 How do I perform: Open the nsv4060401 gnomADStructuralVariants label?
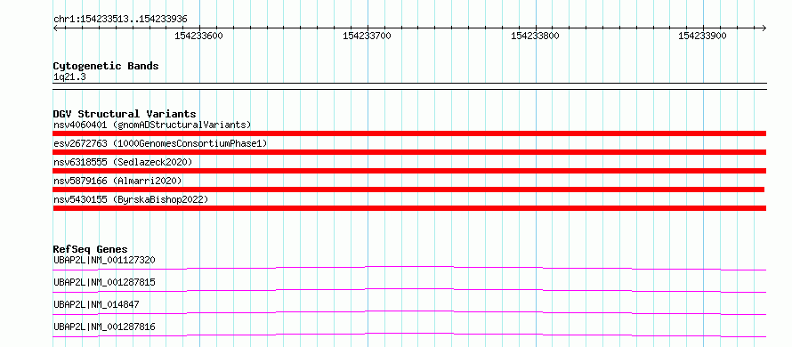coord(152,125)
